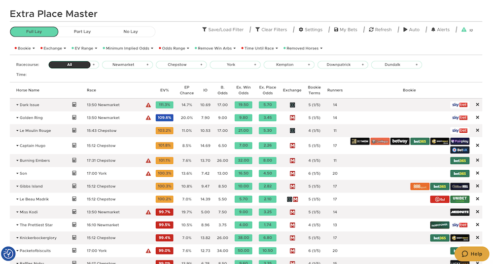Open Bookie filter dropdown
Viewport: 493px width, 264px height.
pos(25,48)
